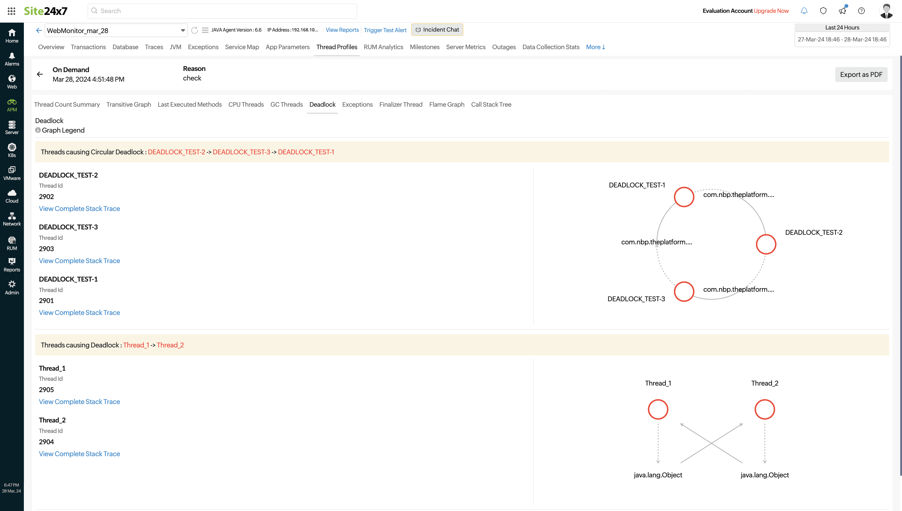The height and width of the screenshot is (511, 902).
Task: Expand the WebMonitor_mar_28 monitor dropdown
Action: point(183,30)
